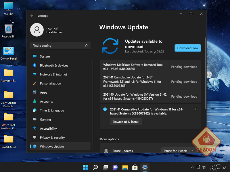This screenshot has width=230, height=172.
Task: Click the moon icon in the tray
Action: click(x=224, y=167)
